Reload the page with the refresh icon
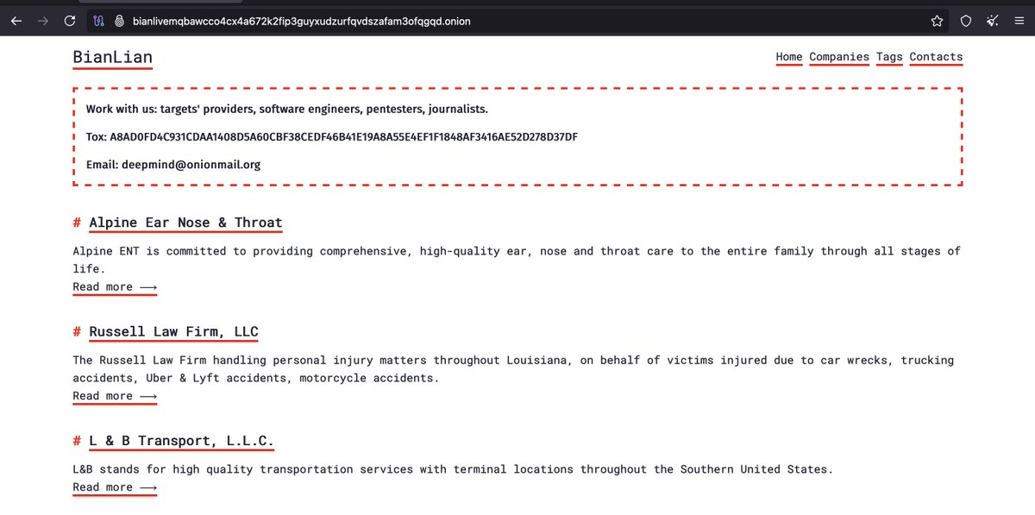 tap(71, 21)
